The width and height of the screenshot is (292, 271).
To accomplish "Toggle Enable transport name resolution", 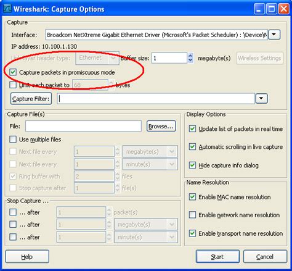I will pos(192,233).
